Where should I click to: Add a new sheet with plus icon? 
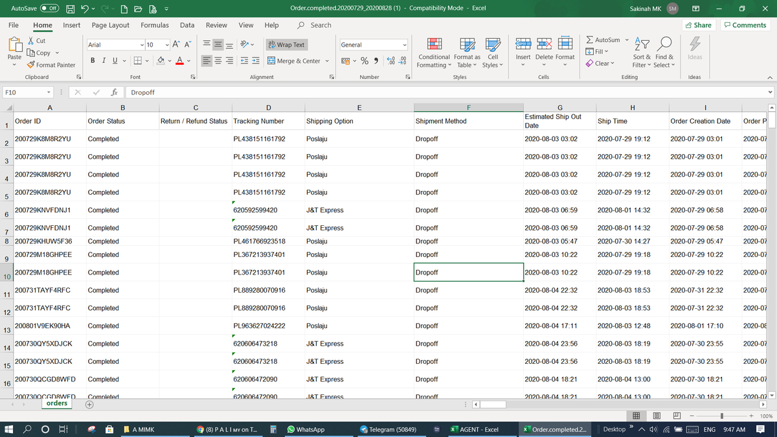tap(89, 405)
